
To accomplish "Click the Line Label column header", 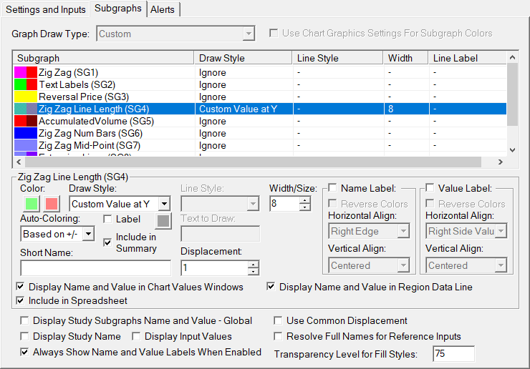I will click(x=466, y=58).
